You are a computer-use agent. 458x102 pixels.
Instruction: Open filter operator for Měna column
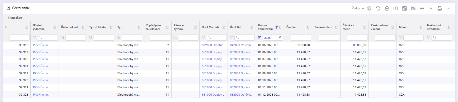click(400, 37)
